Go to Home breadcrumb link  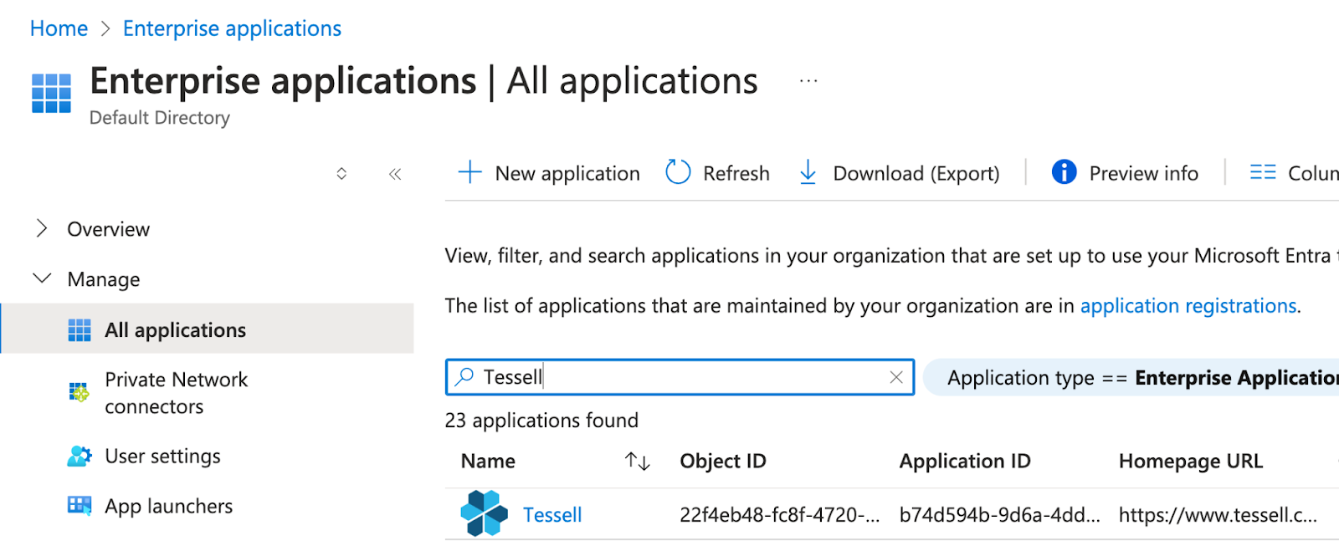pos(59,28)
